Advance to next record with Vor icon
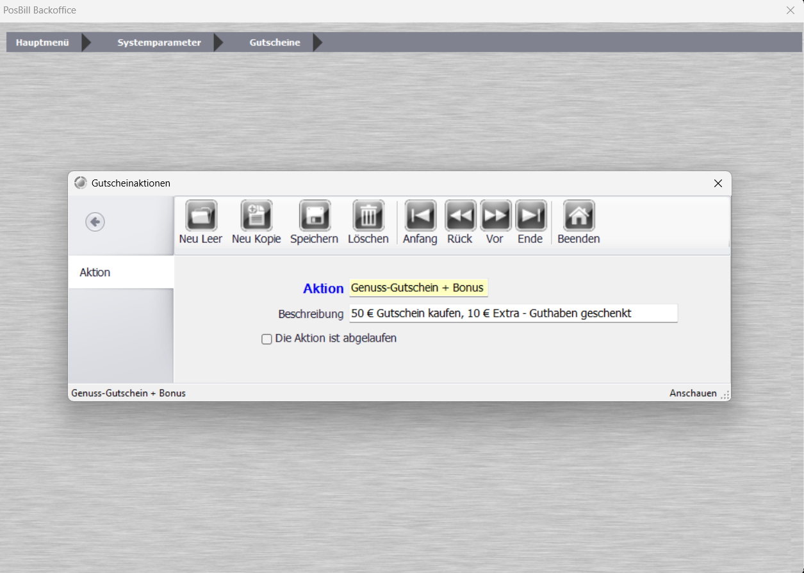The image size is (804, 573). click(495, 216)
